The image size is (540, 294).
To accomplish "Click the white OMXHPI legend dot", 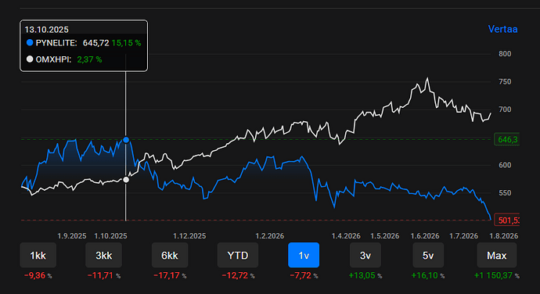I will 30,59.
